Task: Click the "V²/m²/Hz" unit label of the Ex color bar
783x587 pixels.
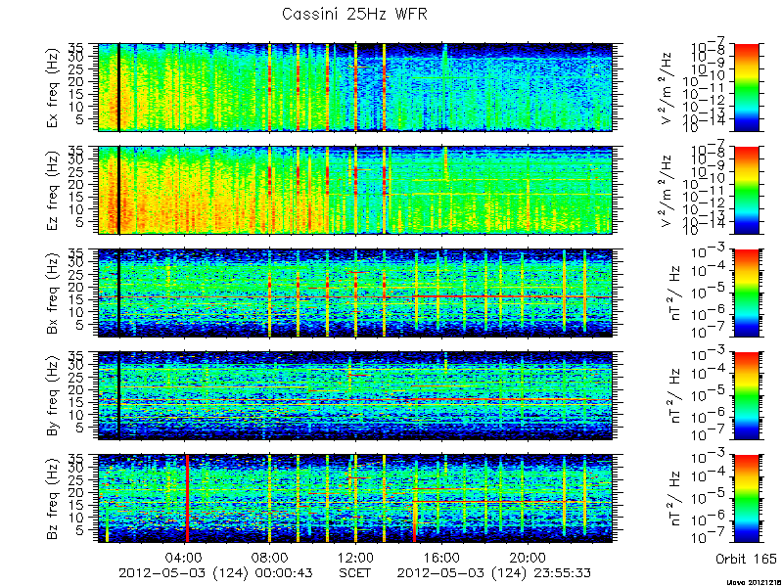Action: point(667,87)
